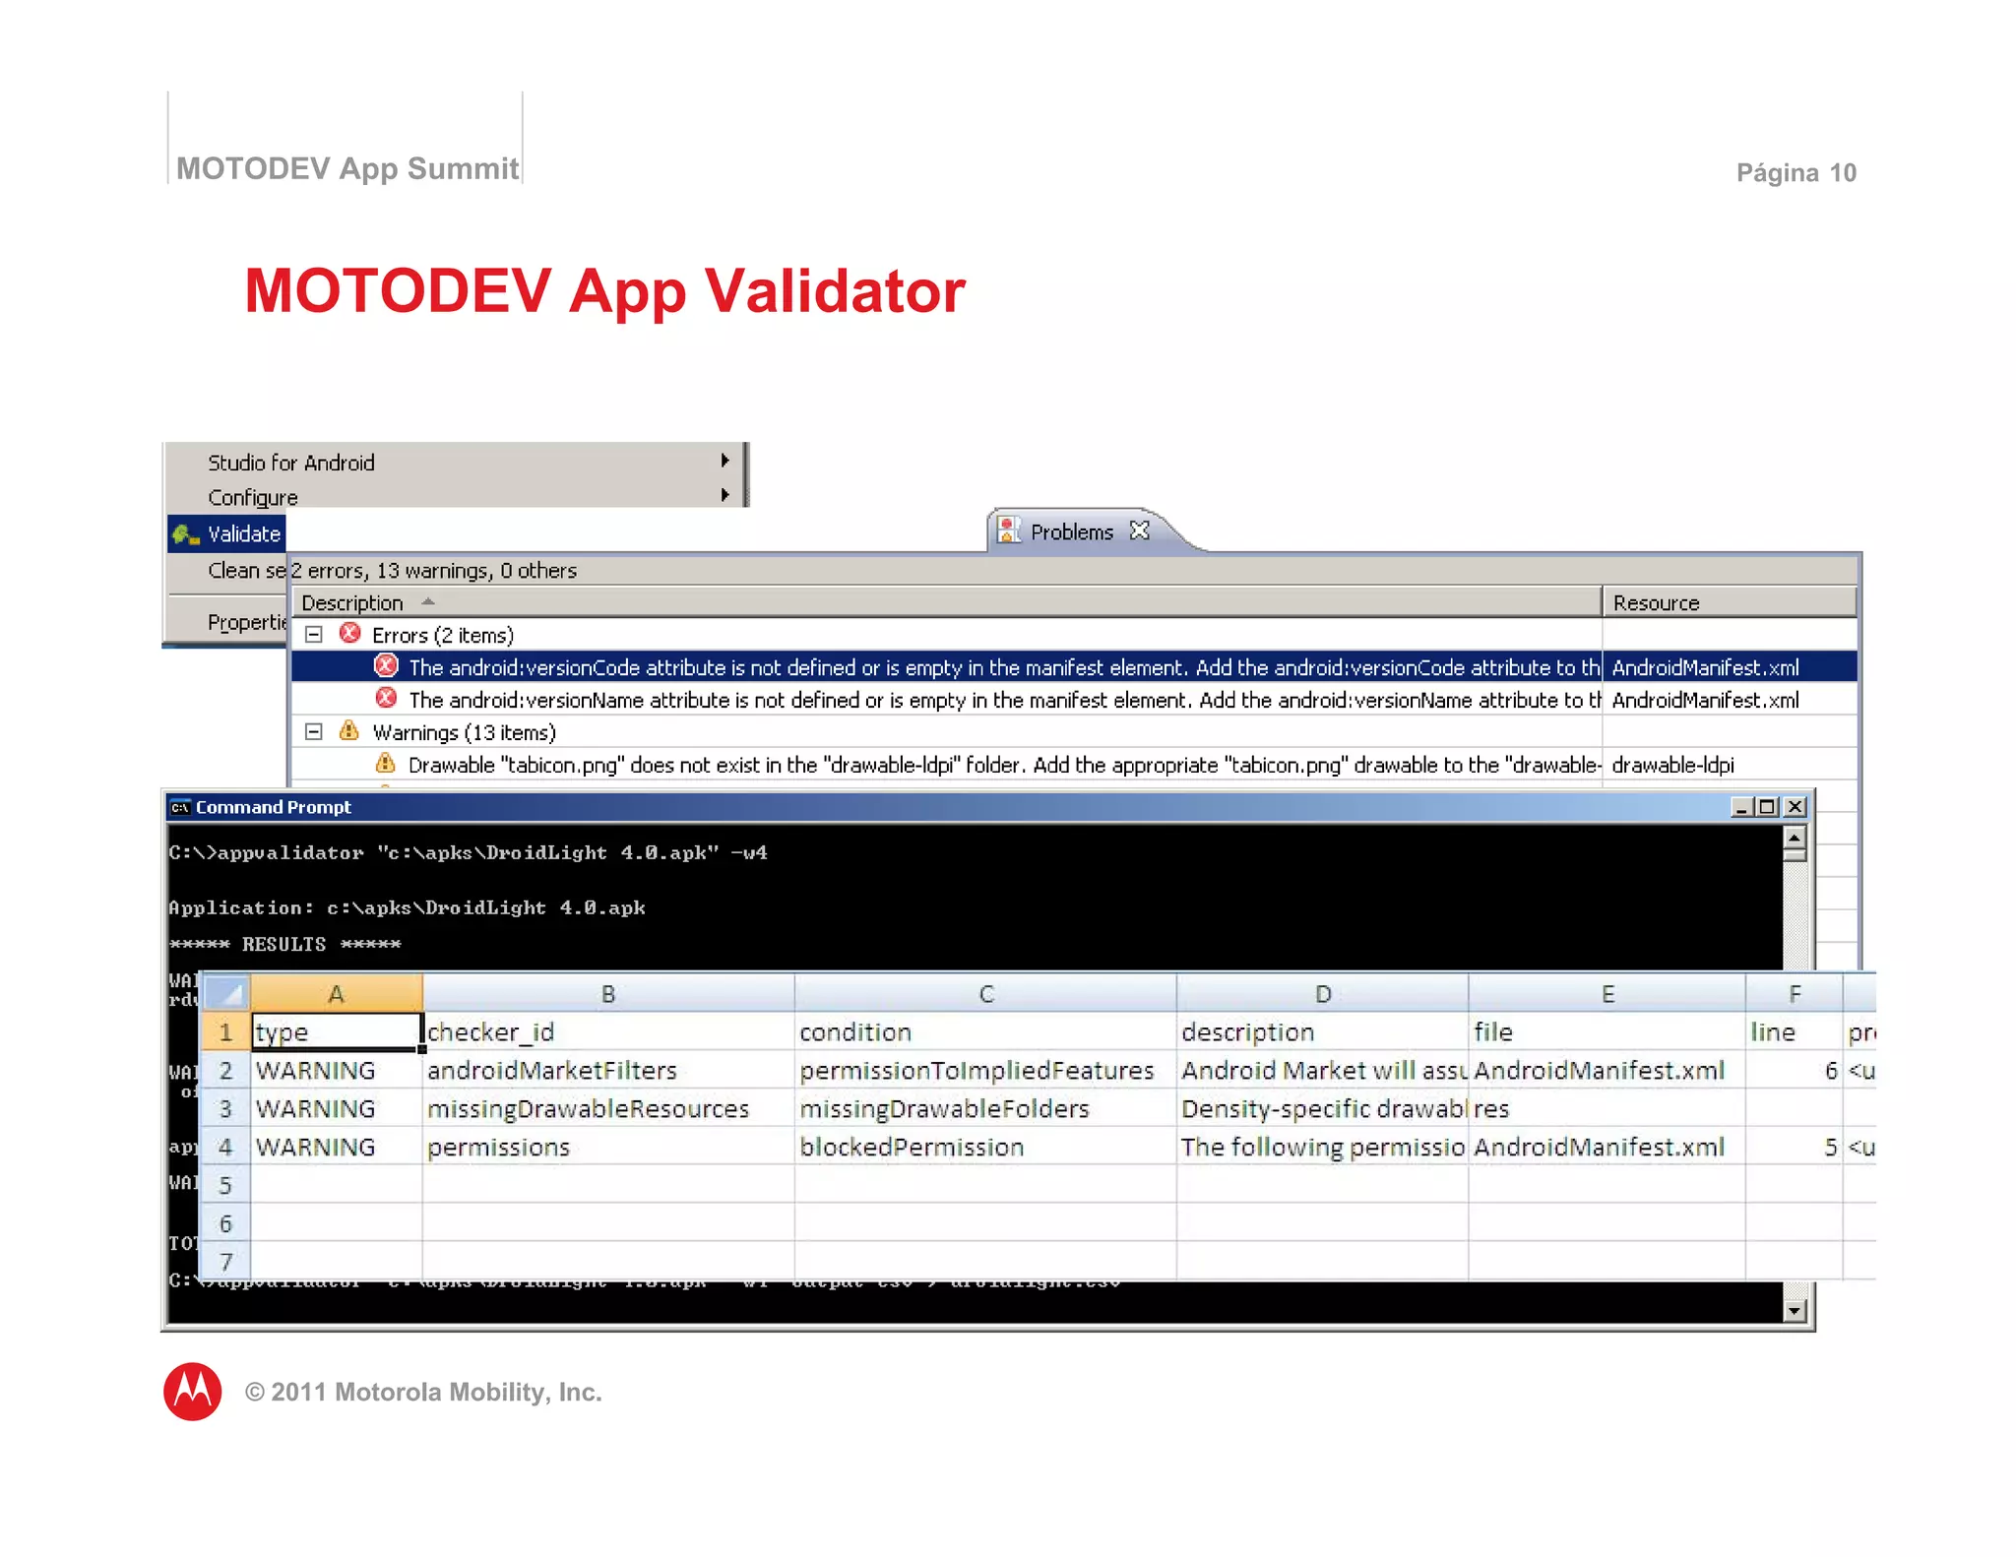2016x1557 pixels.
Task: Select the Validate menu entry
Action: click(x=226, y=533)
